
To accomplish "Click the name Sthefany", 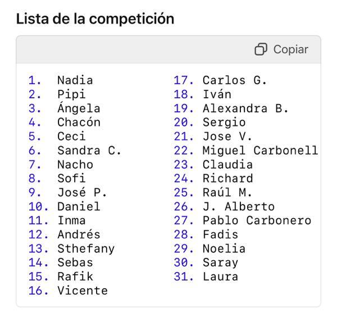I will 85,249.
